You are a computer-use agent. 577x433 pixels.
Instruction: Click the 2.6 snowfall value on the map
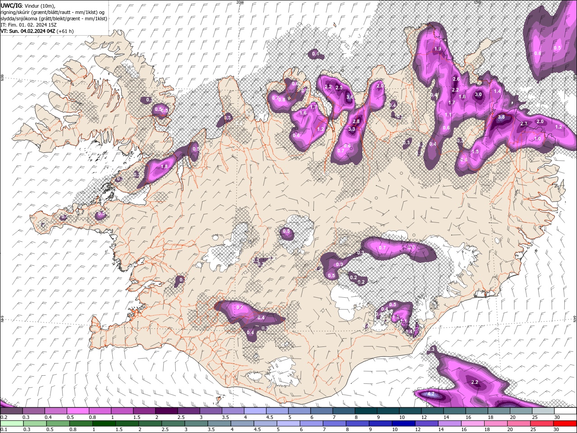pos(456,79)
